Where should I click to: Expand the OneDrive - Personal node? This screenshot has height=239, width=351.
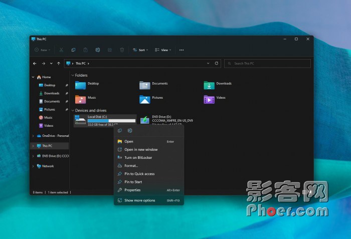pyautogui.click(x=33, y=136)
